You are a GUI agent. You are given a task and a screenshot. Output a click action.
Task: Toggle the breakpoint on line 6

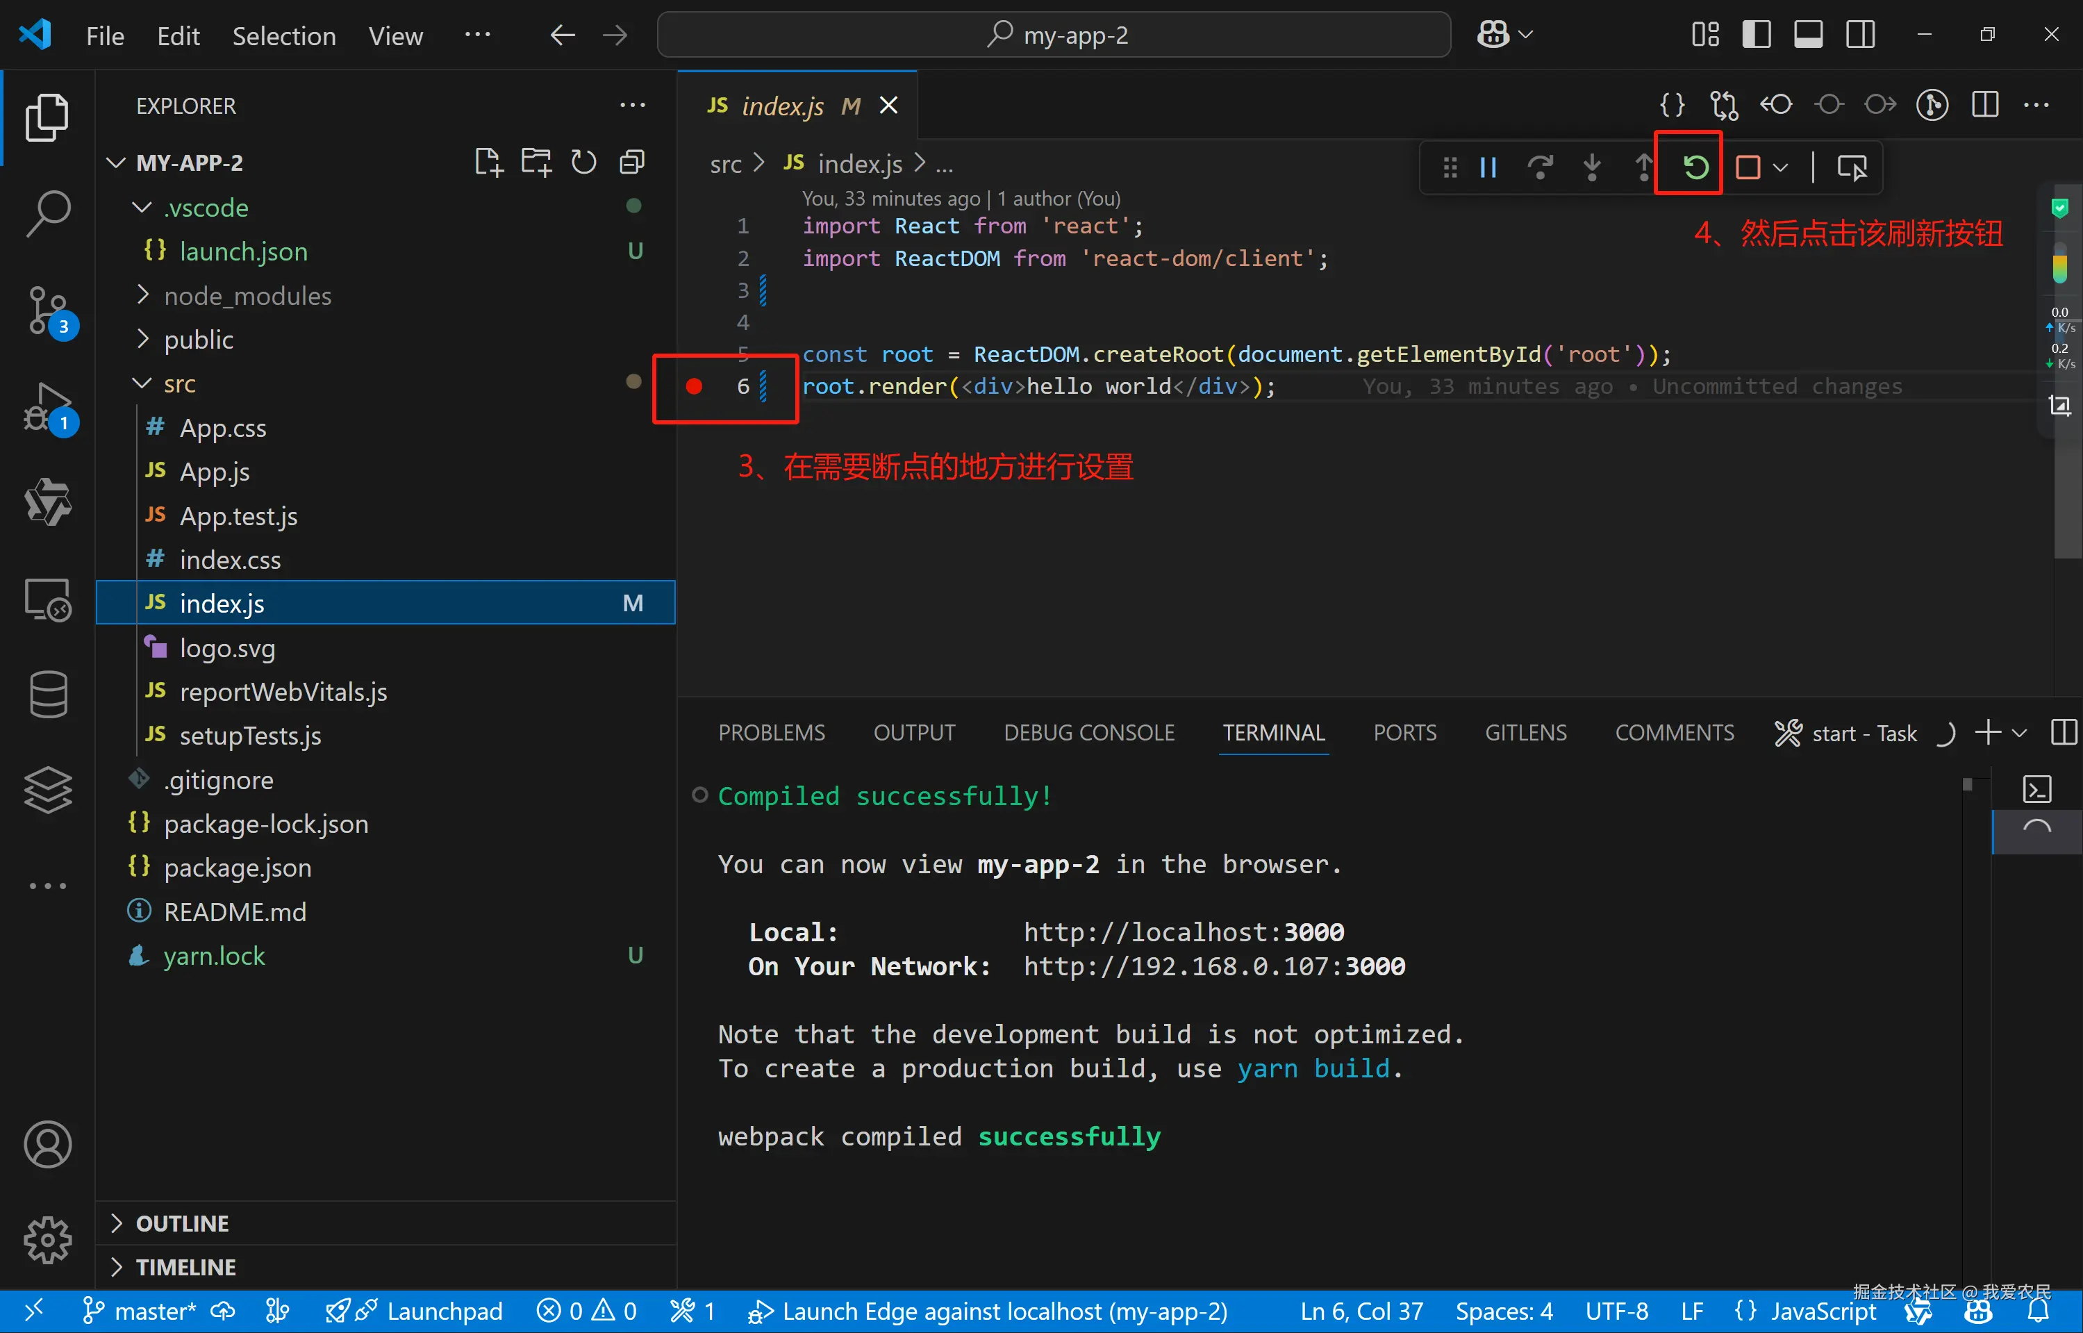tap(694, 386)
